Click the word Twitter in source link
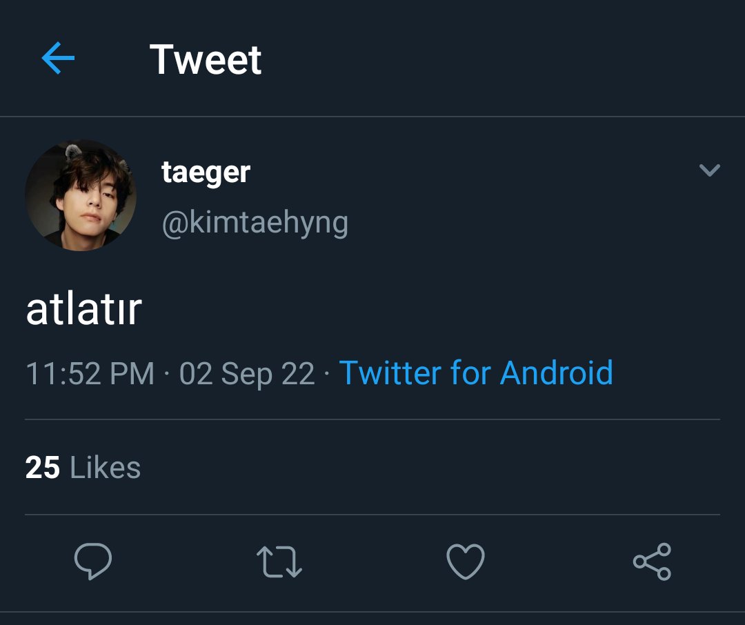745x625 pixels. pyautogui.click(x=390, y=373)
